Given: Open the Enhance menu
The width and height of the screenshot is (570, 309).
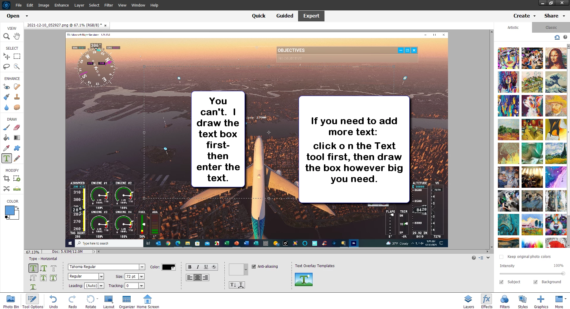Looking at the screenshot, I should 61,5.
